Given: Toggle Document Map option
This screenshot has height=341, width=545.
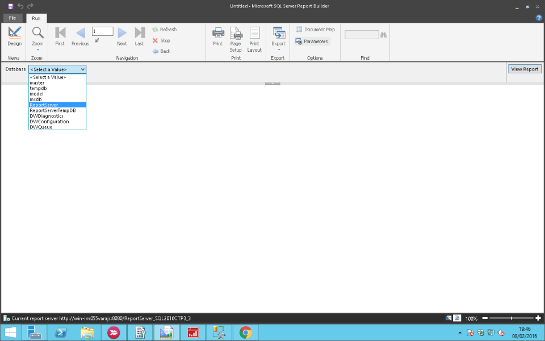Looking at the screenshot, I should (315, 30).
